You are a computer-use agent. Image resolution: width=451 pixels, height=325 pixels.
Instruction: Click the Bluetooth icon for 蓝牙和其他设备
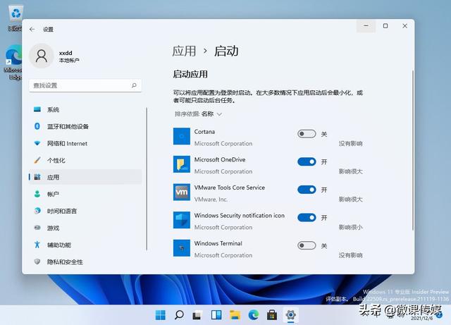pyautogui.click(x=37, y=126)
